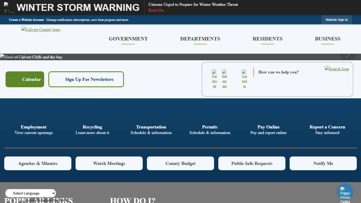Open the Instagram social icon link
The height and width of the screenshot is (203, 361).
[224, 79]
